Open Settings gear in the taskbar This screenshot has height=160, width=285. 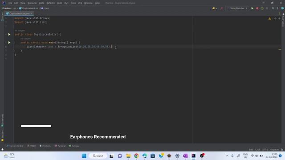click(x=177, y=156)
